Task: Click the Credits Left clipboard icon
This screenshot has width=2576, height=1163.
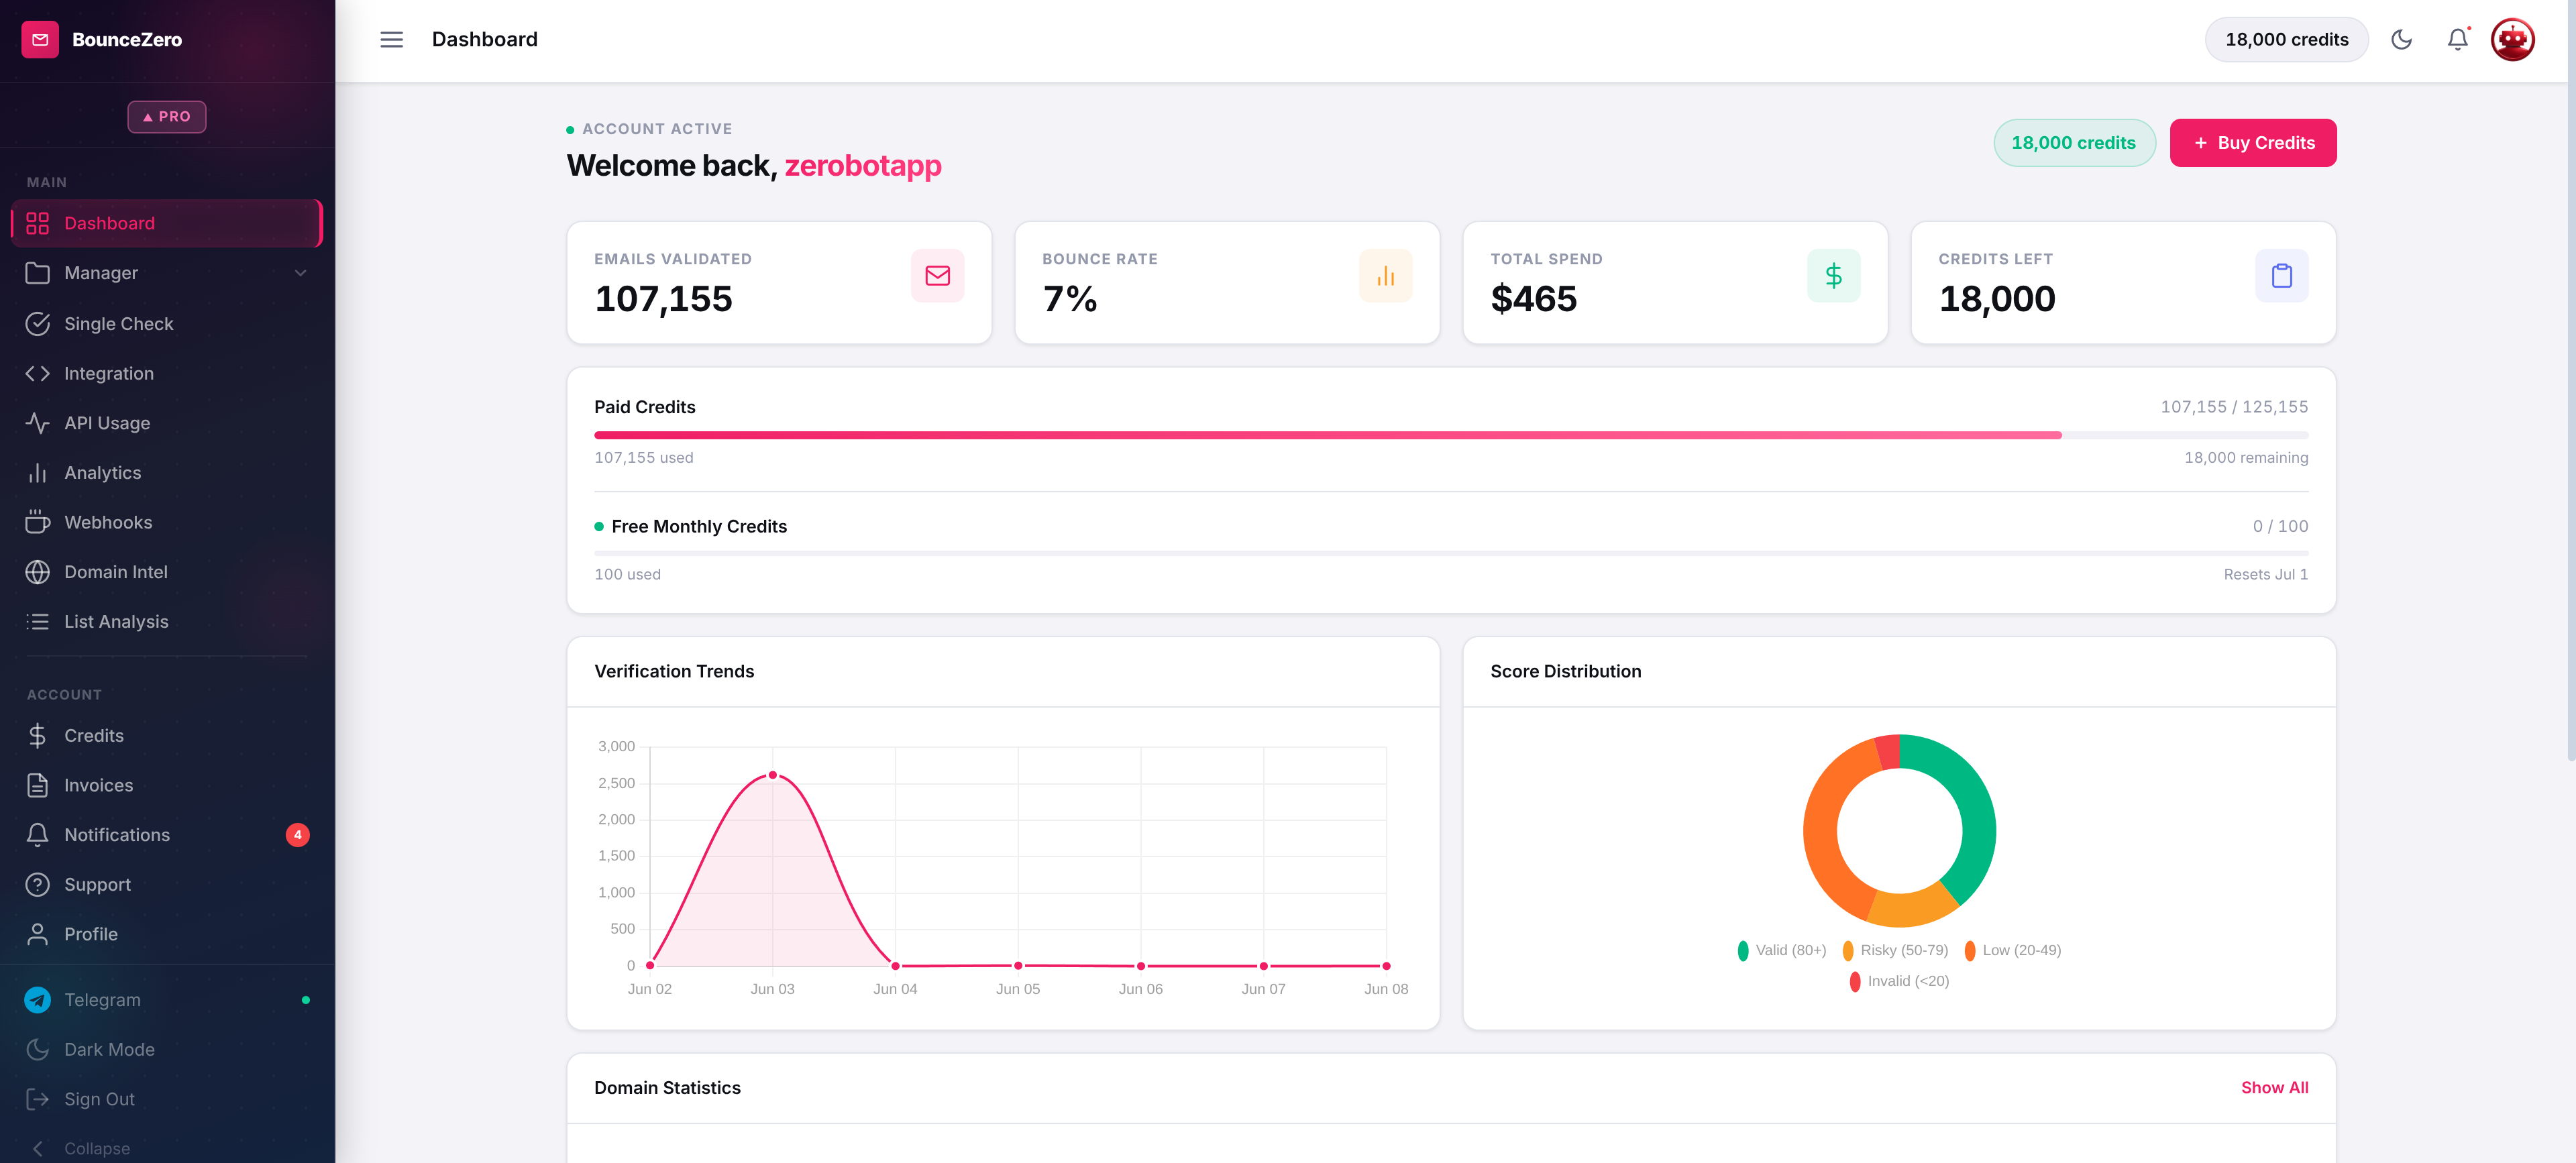Action: [x=2281, y=275]
